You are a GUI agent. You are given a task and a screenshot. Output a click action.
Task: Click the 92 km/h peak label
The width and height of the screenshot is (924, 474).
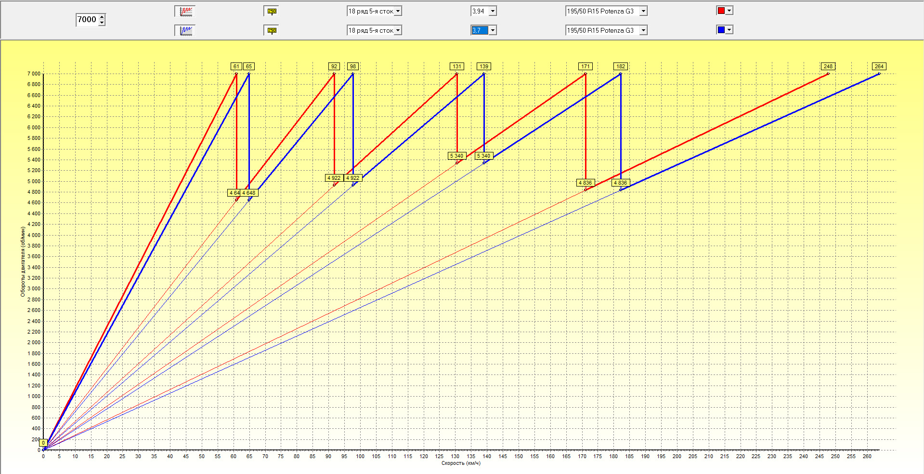coord(334,66)
